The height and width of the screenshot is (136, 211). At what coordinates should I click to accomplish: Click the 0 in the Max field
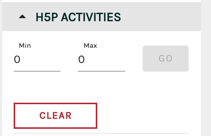coord(81,59)
